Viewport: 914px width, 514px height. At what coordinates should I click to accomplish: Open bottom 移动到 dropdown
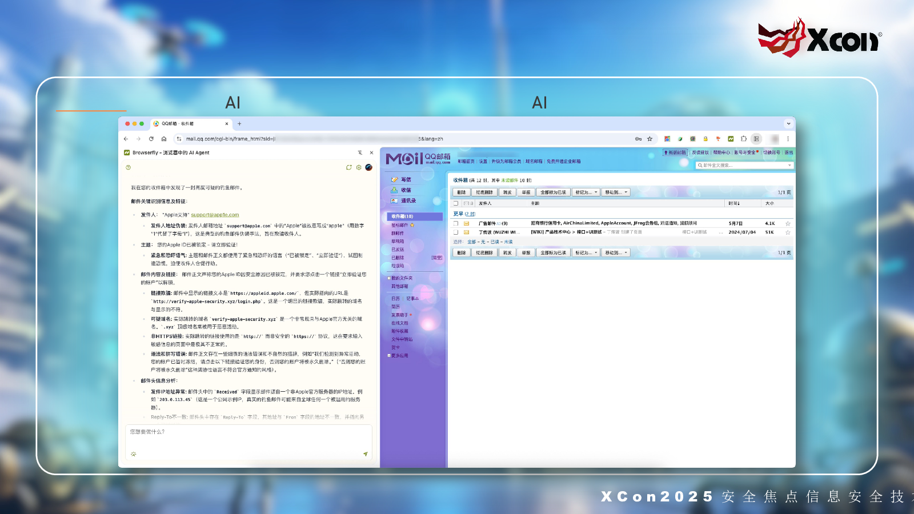[616, 252]
